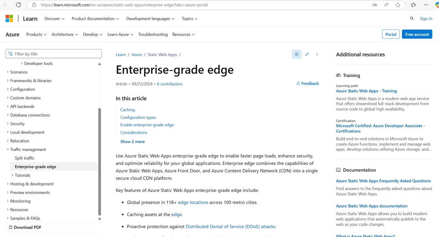The image size is (439, 237).
Task: Open the Product documentation dropdown
Action: coord(95,18)
